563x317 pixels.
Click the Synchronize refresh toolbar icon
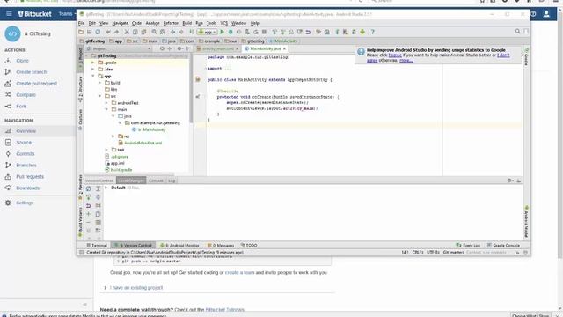click(x=98, y=32)
